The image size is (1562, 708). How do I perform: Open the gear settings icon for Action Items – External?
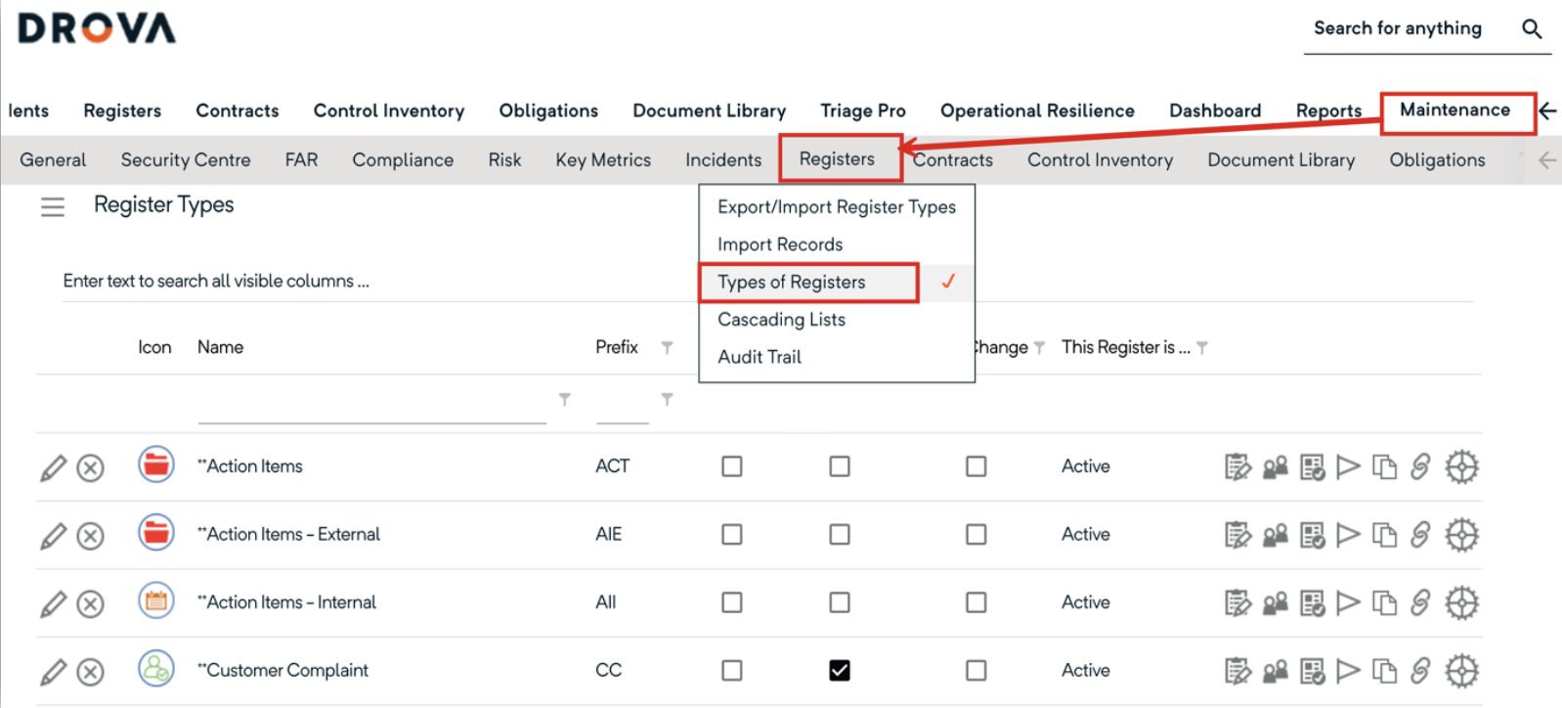[x=1461, y=535]
